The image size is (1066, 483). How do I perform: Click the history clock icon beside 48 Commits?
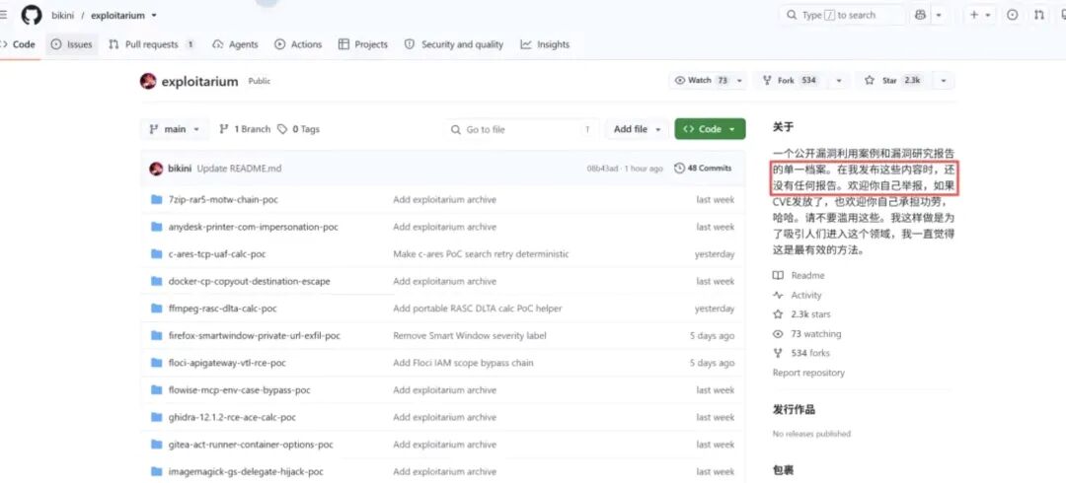tap(679, 169)
